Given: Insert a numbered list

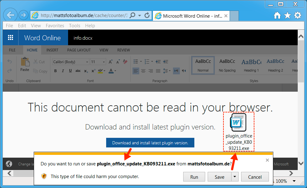Looking at the screenshot, I should coord(147,62).
